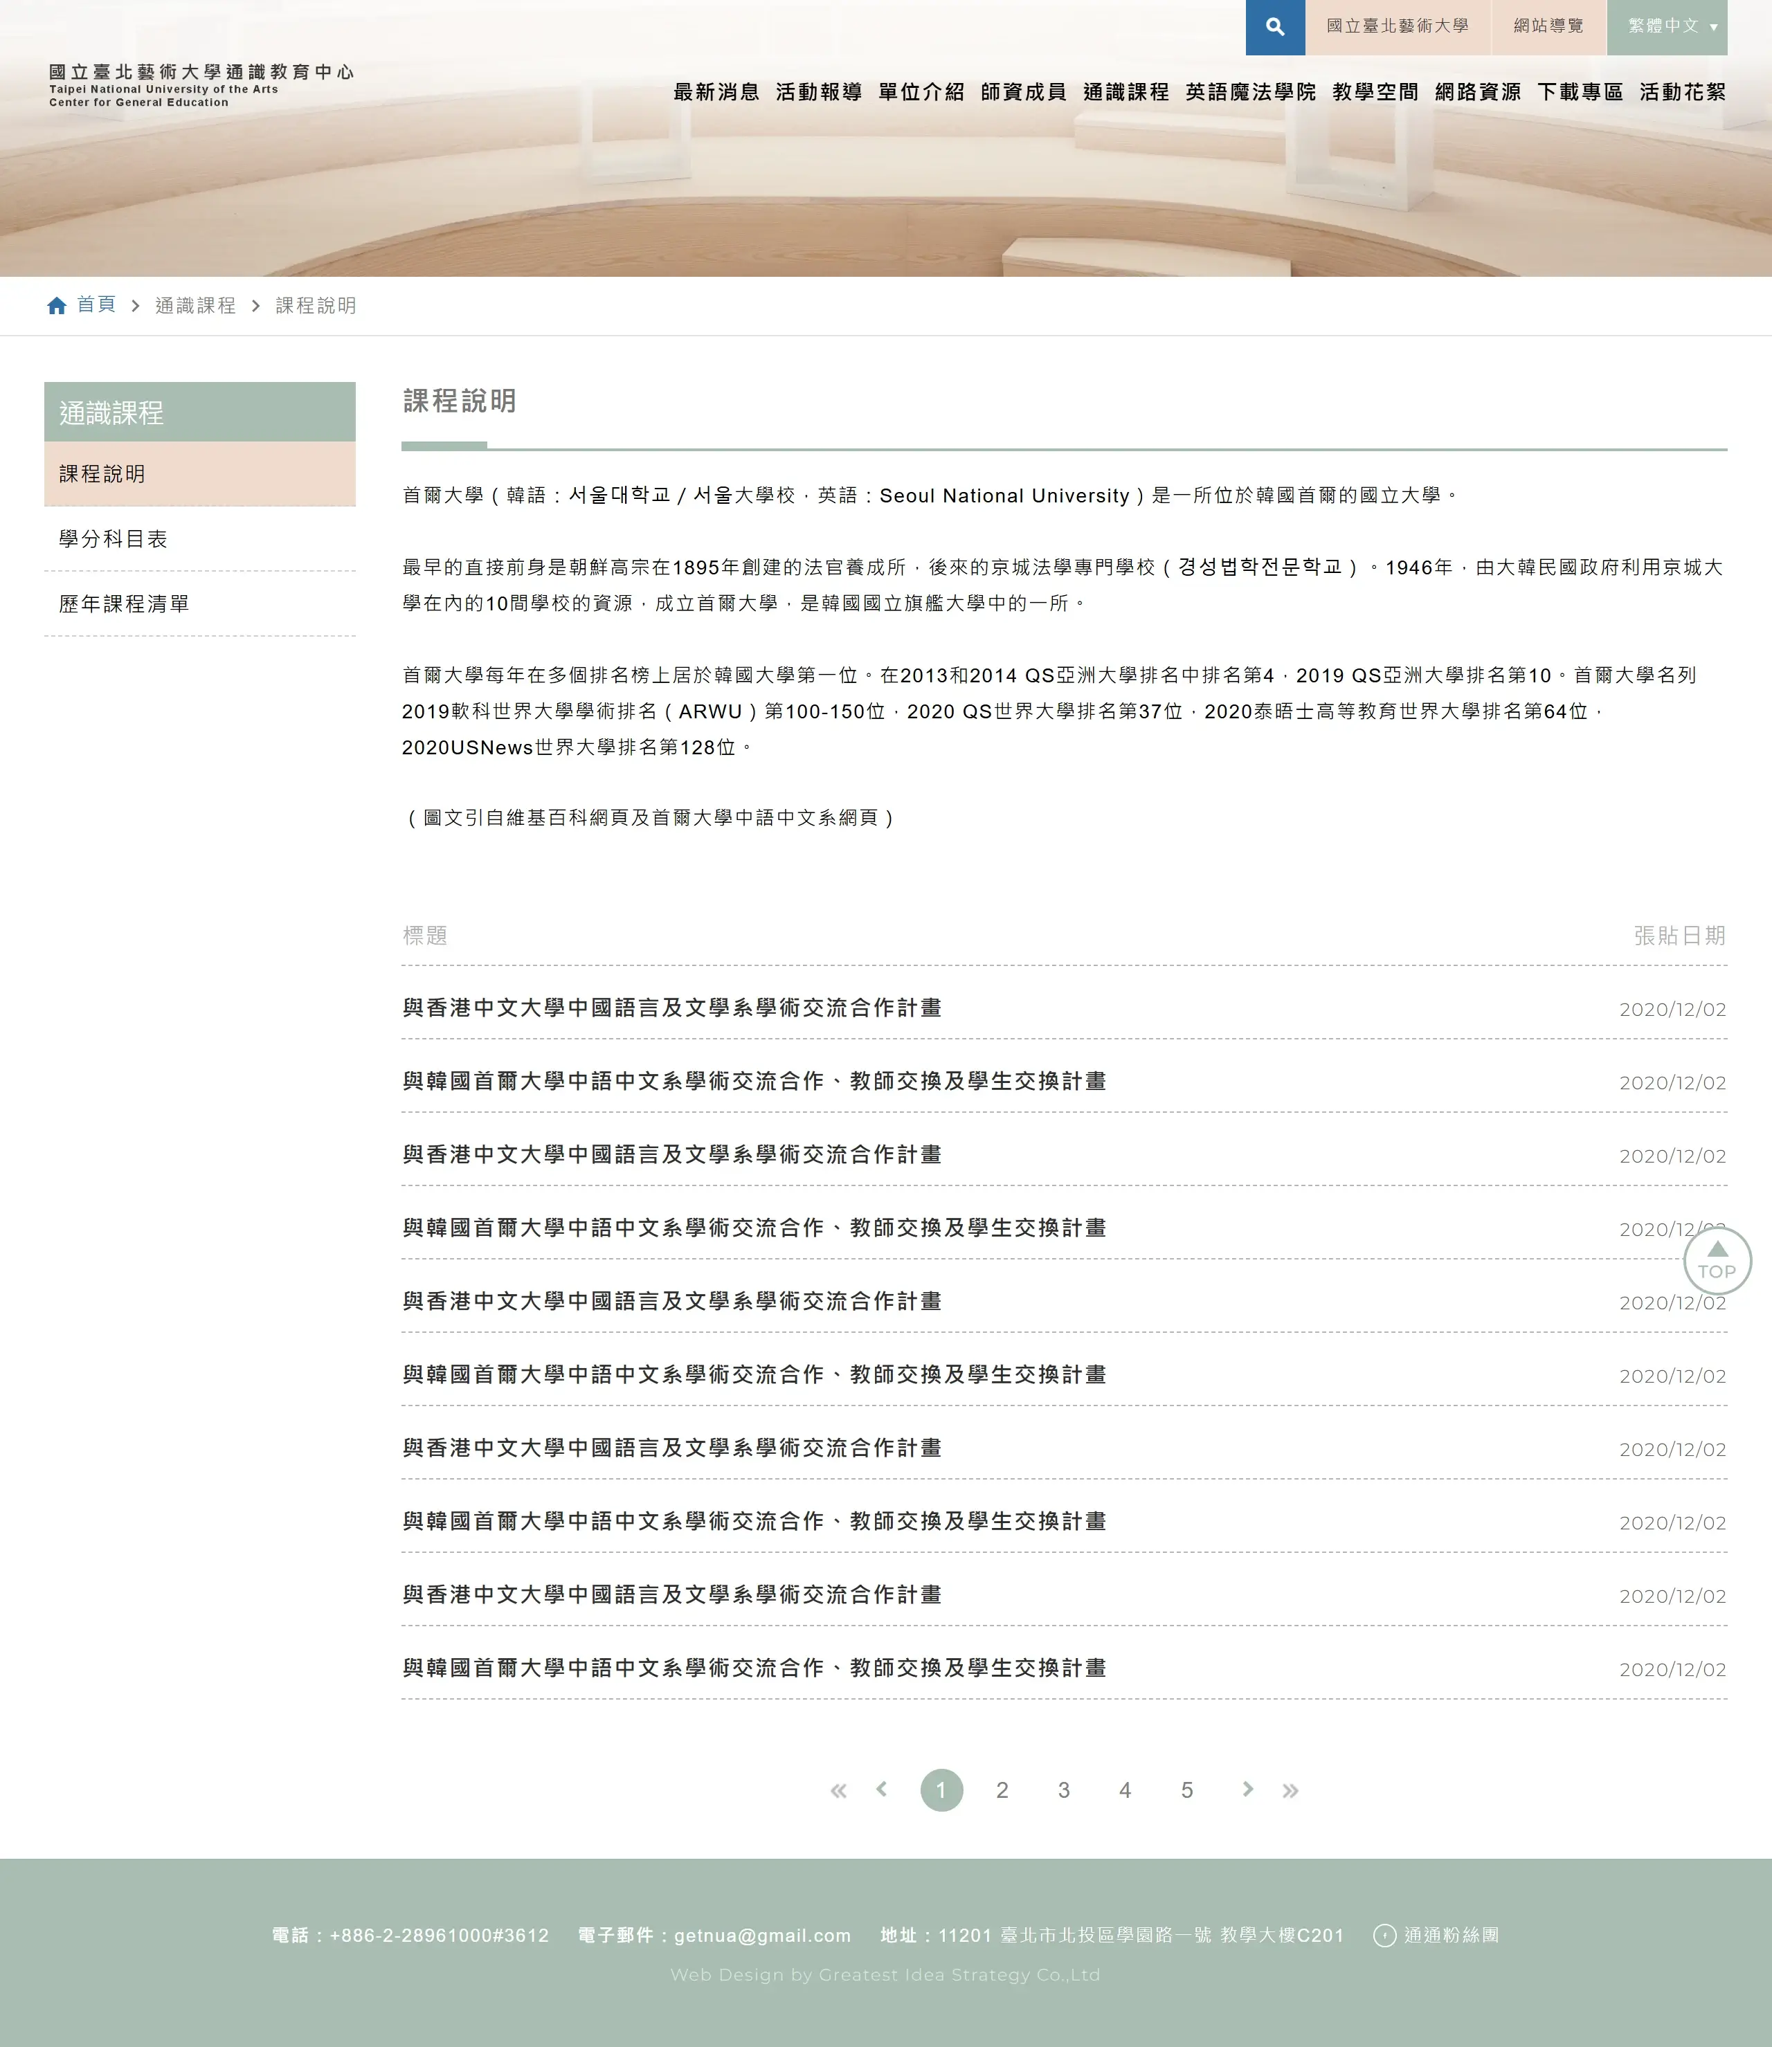The width and height of the screenshot is (1772, 2047).
Task: Go to page 4
Action: pyautogui.click(x=1125, y=1790)
